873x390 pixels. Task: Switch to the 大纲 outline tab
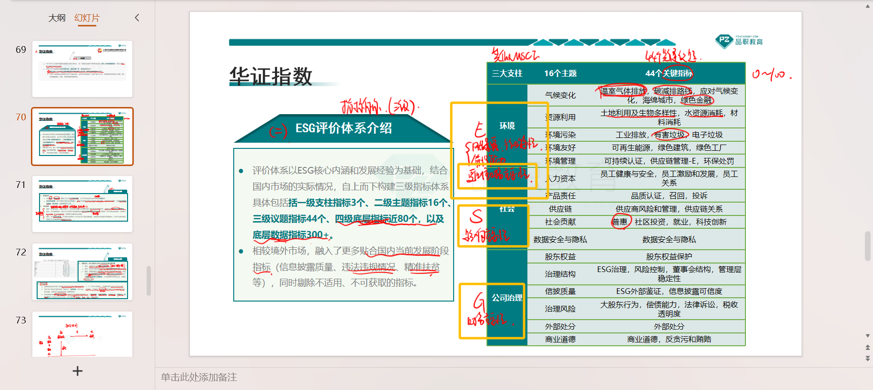point(57,18)
